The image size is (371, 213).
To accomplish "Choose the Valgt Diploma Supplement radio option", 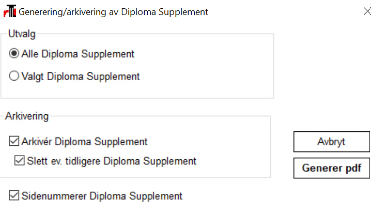I will 14,76.
